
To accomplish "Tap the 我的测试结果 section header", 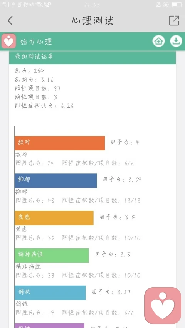I will click(92, 57).
